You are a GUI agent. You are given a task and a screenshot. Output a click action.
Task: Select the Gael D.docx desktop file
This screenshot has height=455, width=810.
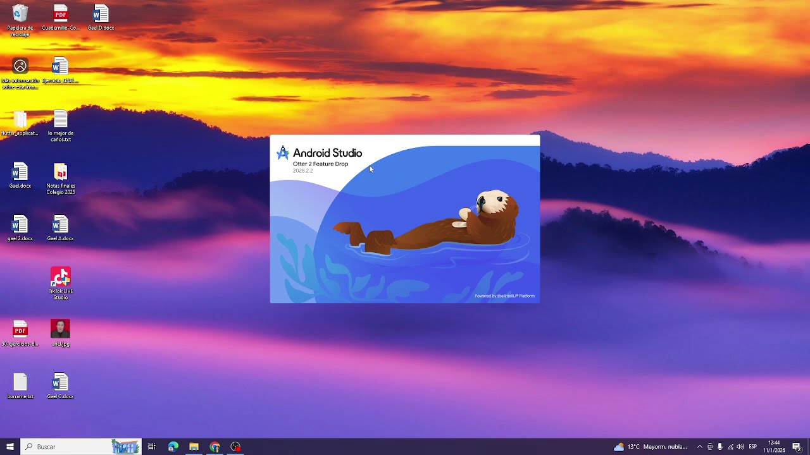tap(101, 18)
